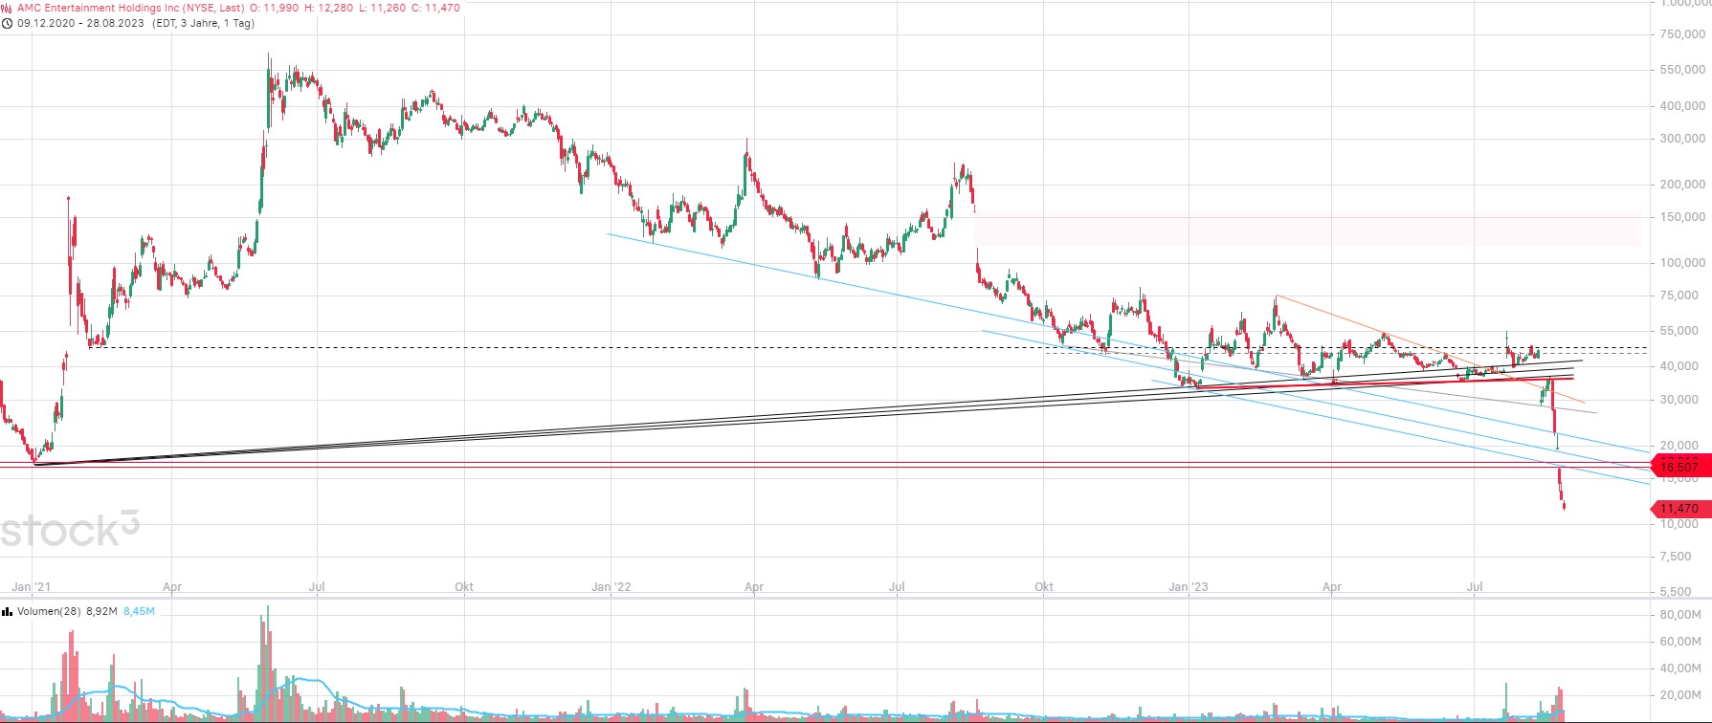Click the Jan '22 time axis label
Viewport: 1712px width, 723px height.
[x=611, y=587]
